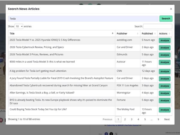
Task: Jump to page 9 of results
Action: (158, 119)
